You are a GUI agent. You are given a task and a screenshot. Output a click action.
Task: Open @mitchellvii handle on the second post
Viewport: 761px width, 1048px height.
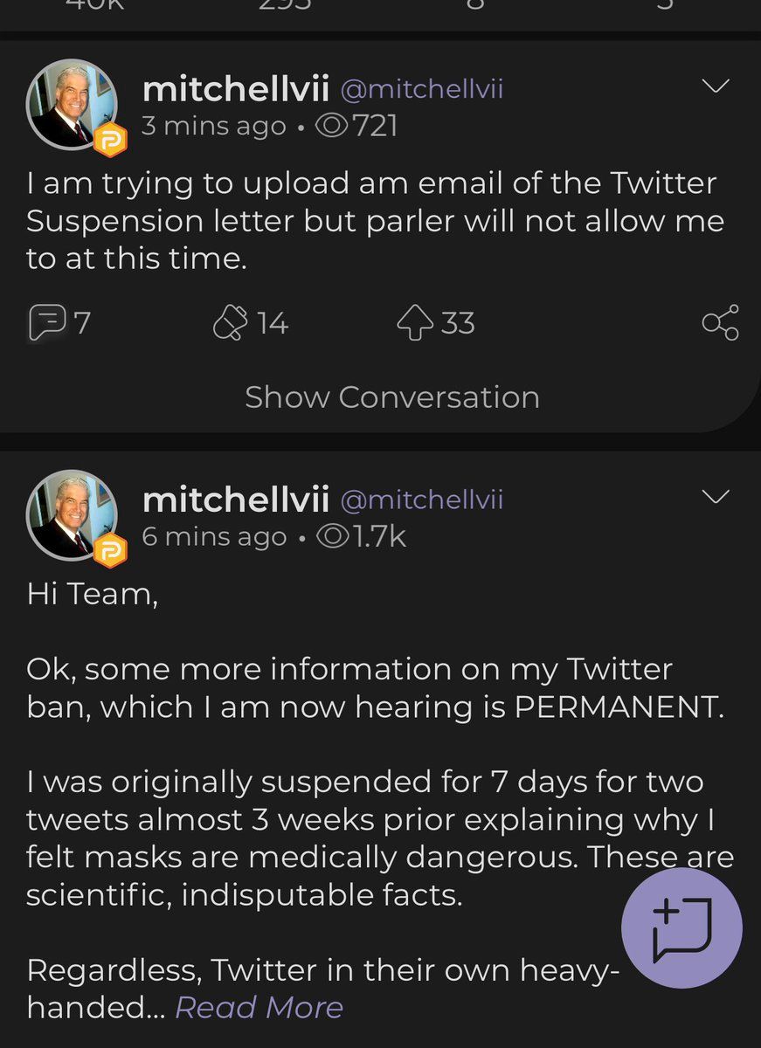point(421,500)
